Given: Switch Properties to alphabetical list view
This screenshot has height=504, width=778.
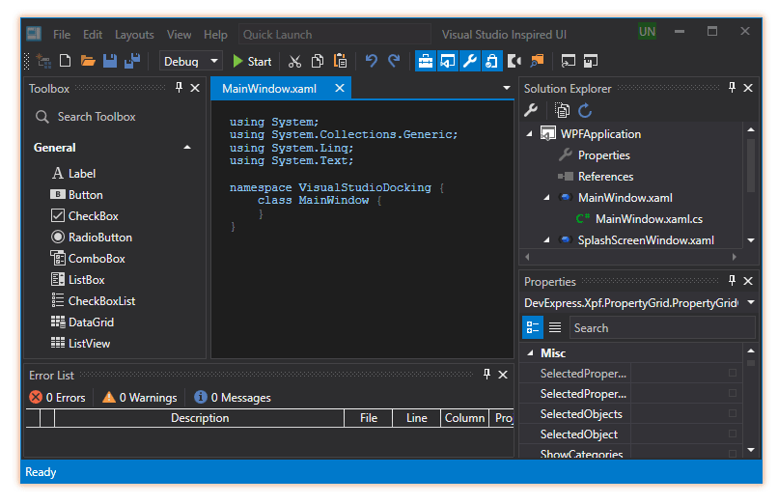Looking at the screenshot, I should coord(555,327).
